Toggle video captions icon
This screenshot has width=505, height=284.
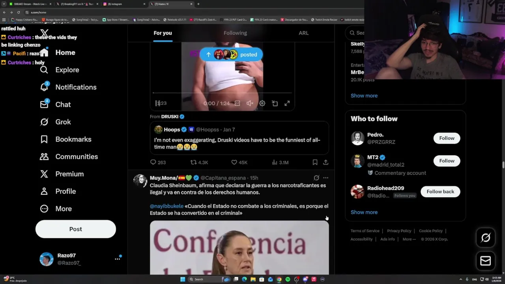(237, 103)
